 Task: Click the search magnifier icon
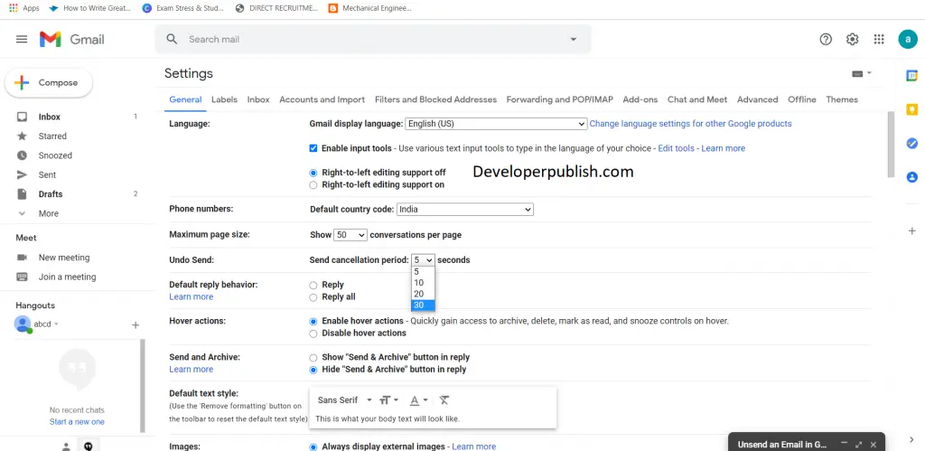(x=172, y=39)
